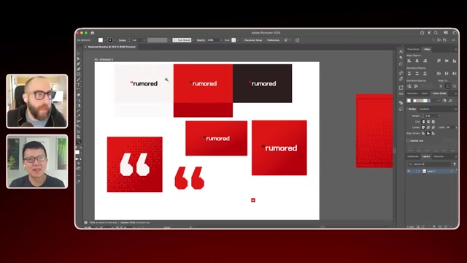Click the default fill and stroke swatch in toolbar

[x=77, y=148]
